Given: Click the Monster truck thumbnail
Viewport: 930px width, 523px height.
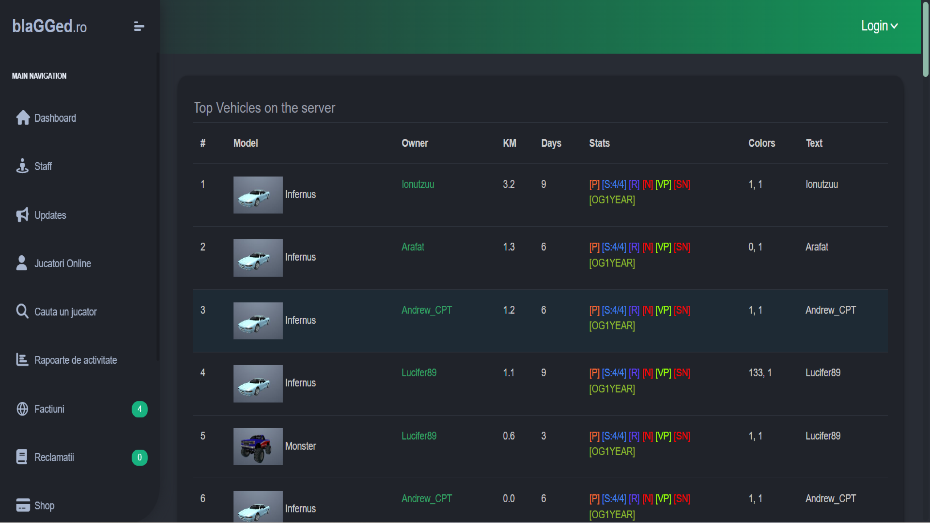Looking at the screenshot, I should [x=258, y=446].
